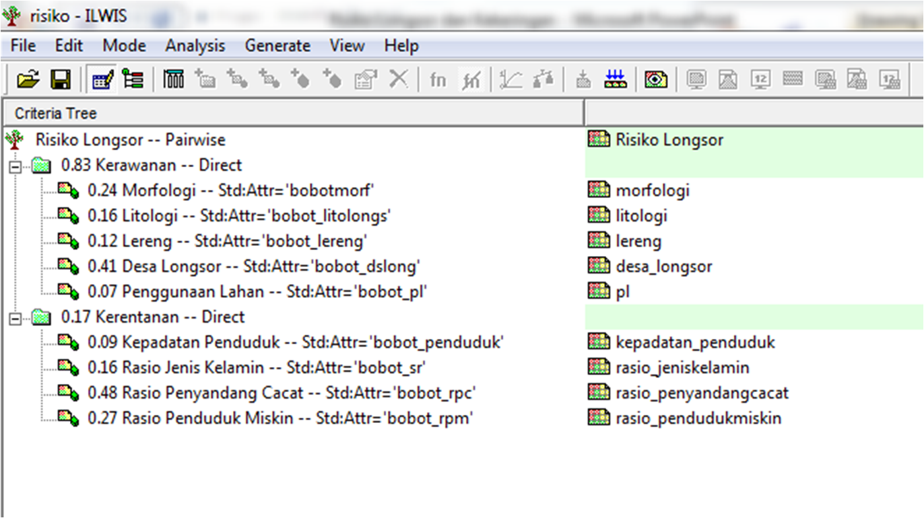Click the Delete X toolbar icon
The width and height of the screenshot is (924, 518).
(x=399, y=80)
